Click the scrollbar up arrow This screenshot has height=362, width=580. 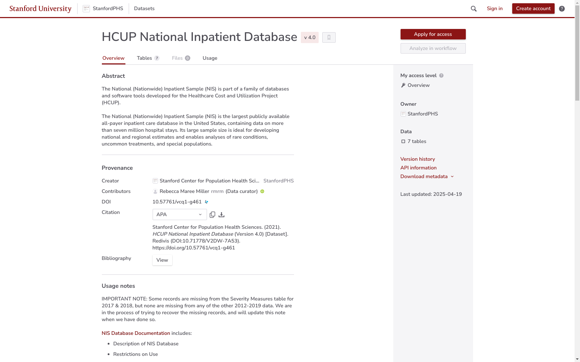coord(577,3)
